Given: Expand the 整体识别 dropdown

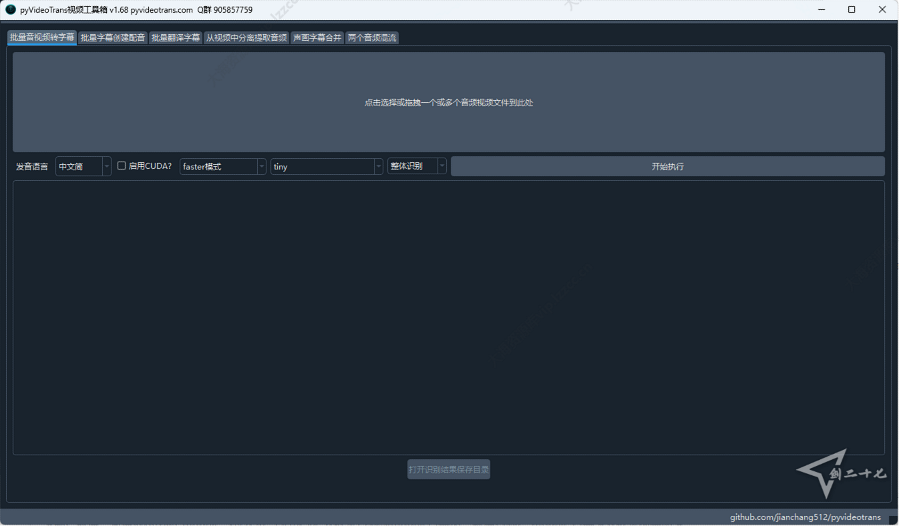Looking at the screenshot, I should [x=417, y=166].
